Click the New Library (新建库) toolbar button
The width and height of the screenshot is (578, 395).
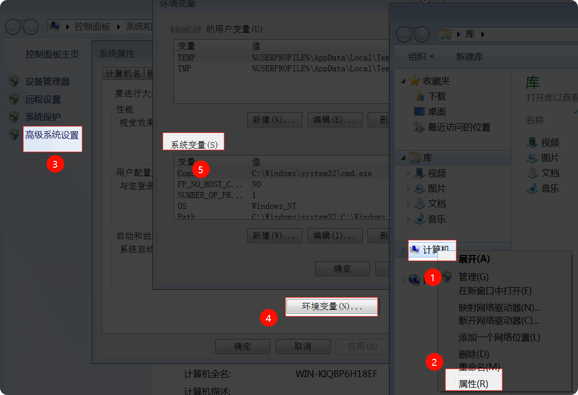[469, 57]
